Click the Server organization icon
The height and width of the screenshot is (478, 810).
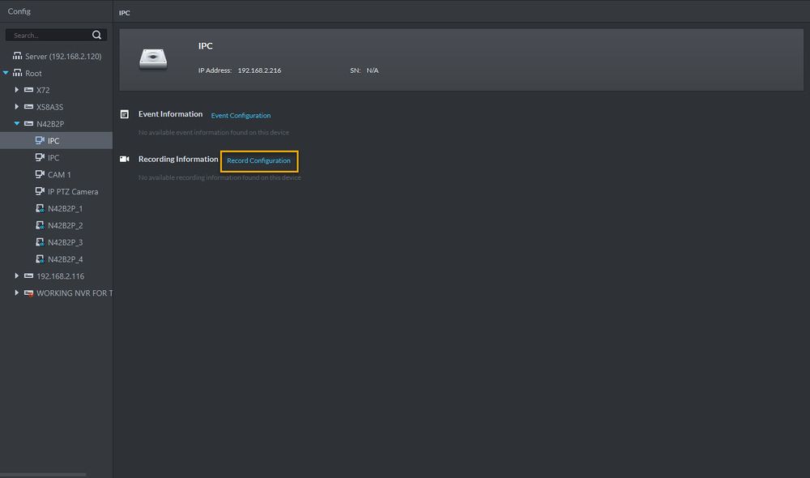(18, 56)
